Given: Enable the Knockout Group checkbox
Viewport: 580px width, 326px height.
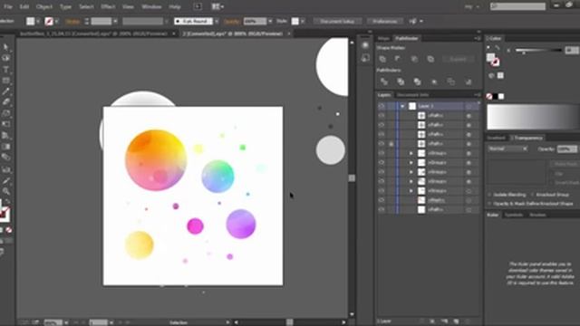Looking at the screenshot, I should point(533,195).
